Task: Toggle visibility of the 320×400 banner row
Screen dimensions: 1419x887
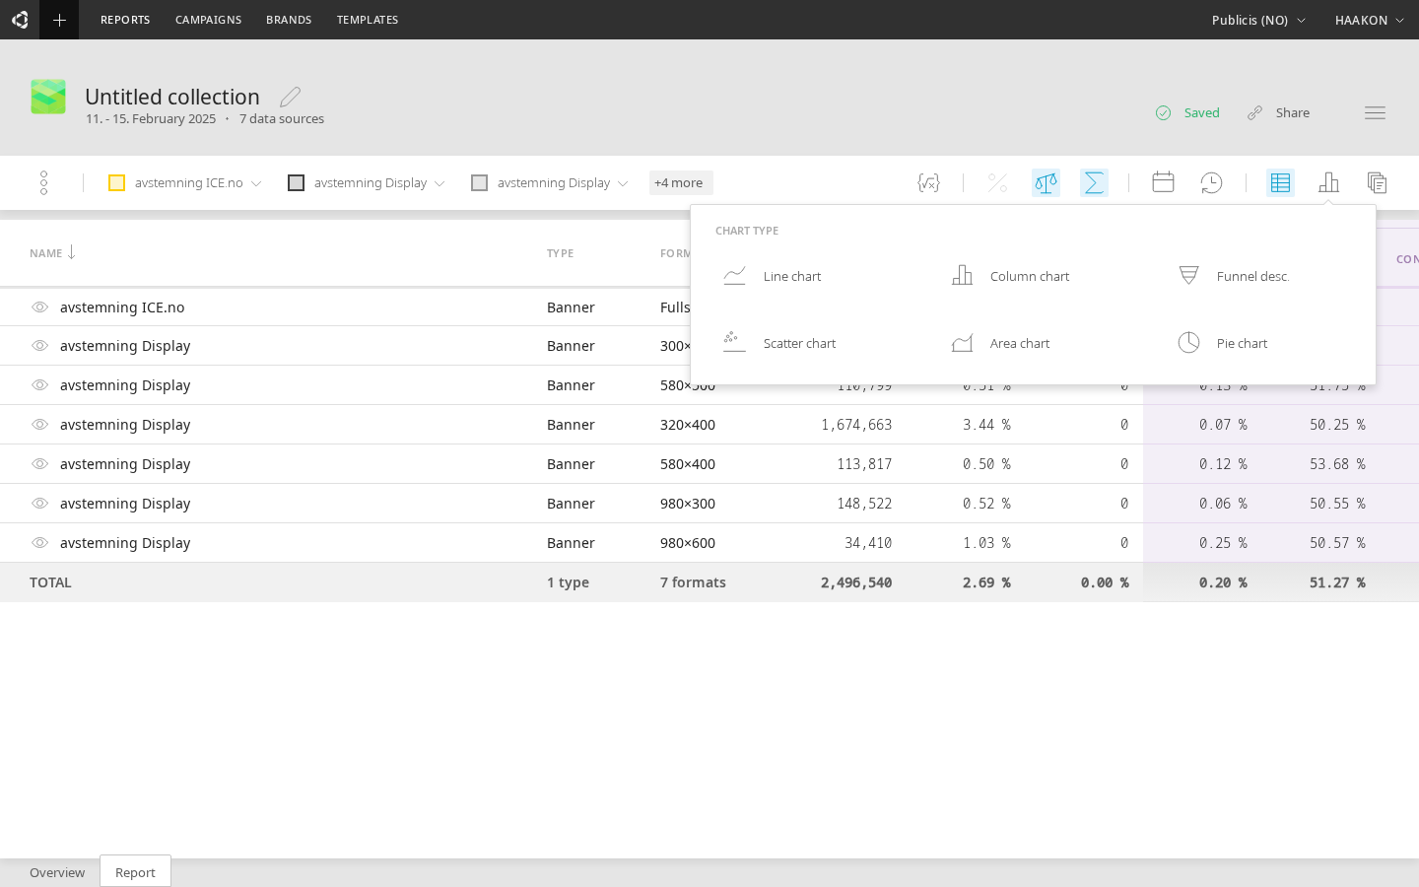Action: tap(39, 425)
